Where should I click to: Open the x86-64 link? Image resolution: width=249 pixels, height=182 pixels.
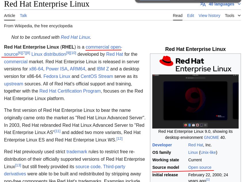click(36, 69)
